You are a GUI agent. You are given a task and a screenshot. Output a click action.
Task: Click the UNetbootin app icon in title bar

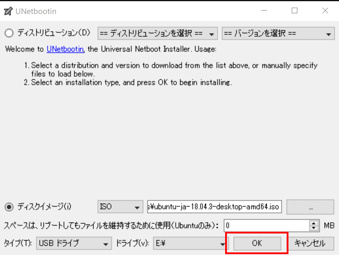pyautogui.click(x=8, y=11)
